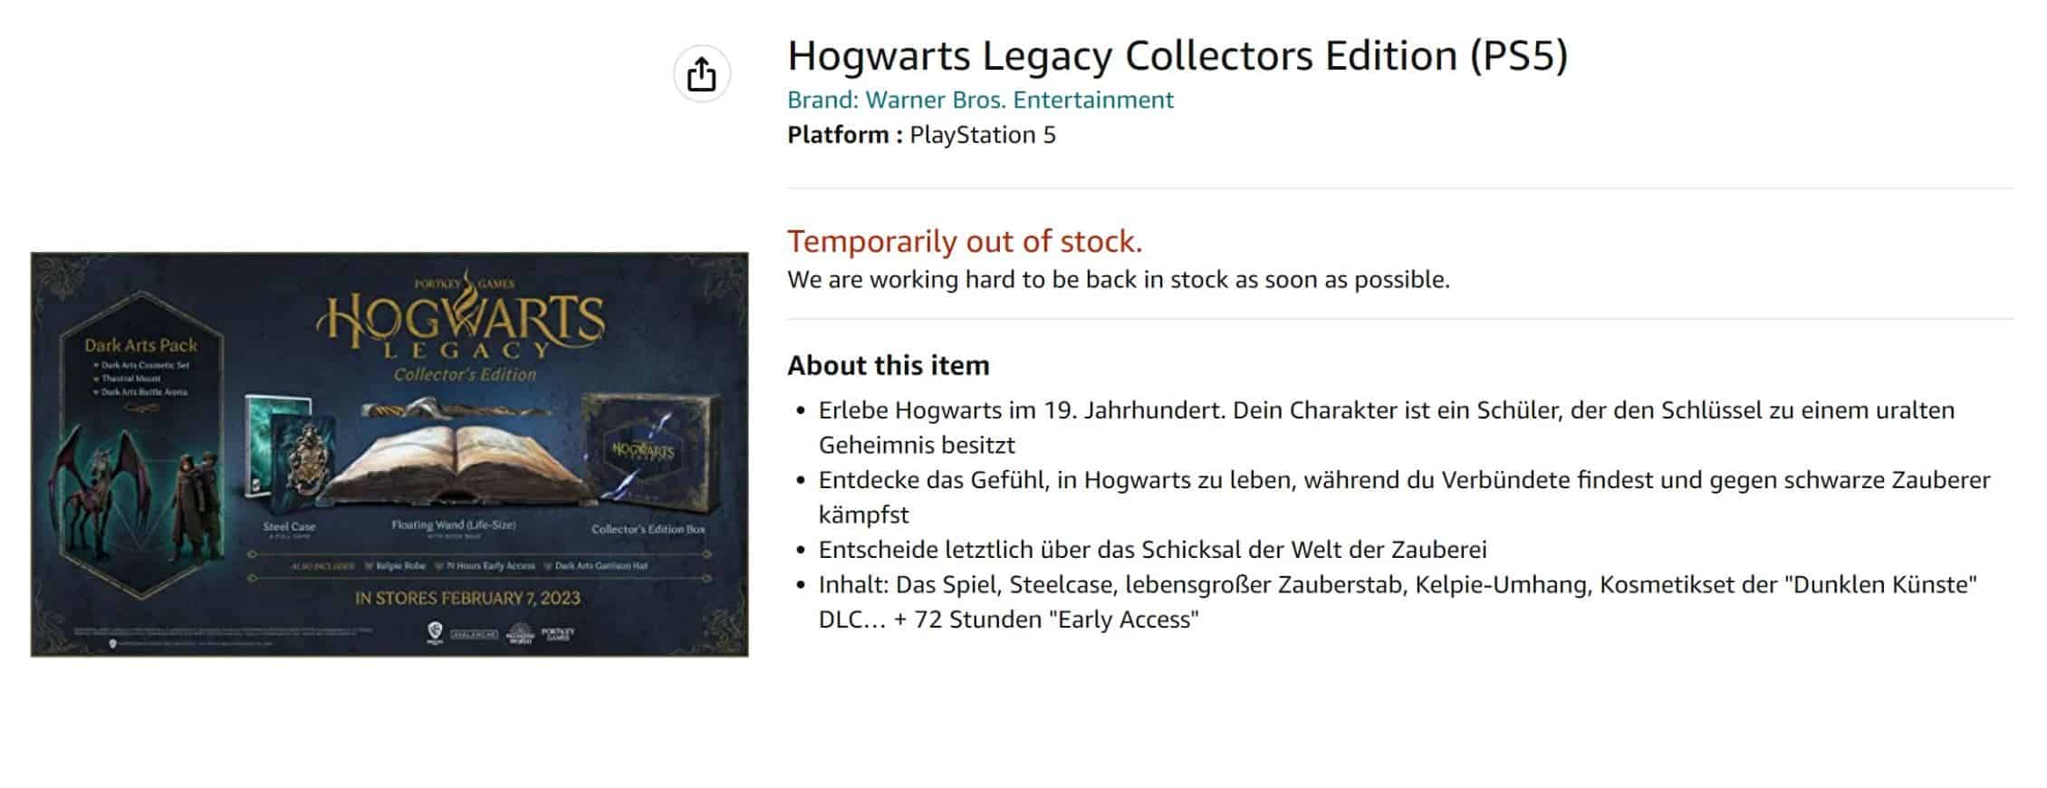Click the Portkey Games logo at image bottom

click(559, 634)
